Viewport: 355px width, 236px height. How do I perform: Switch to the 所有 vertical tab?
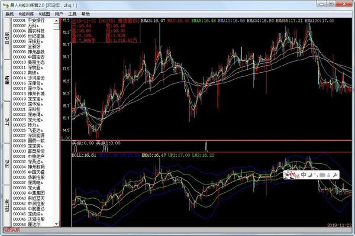[7, 80]
